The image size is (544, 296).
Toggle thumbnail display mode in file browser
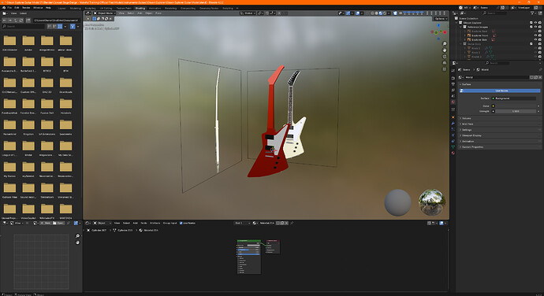point(60,26)
